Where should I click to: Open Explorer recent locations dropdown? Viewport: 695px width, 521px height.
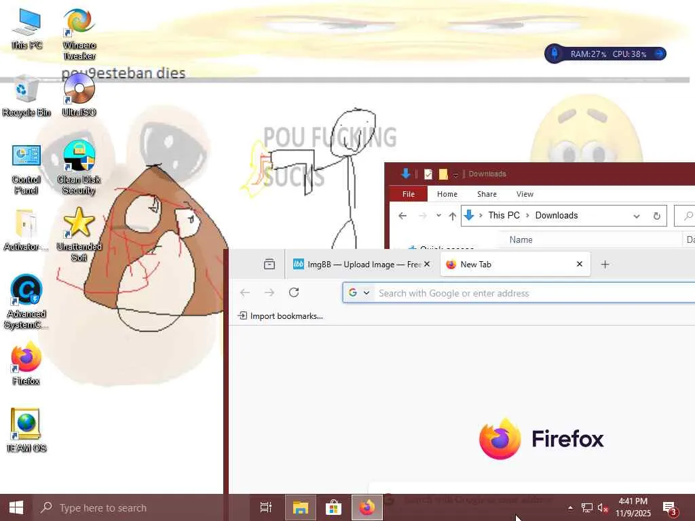coord(438,216)
